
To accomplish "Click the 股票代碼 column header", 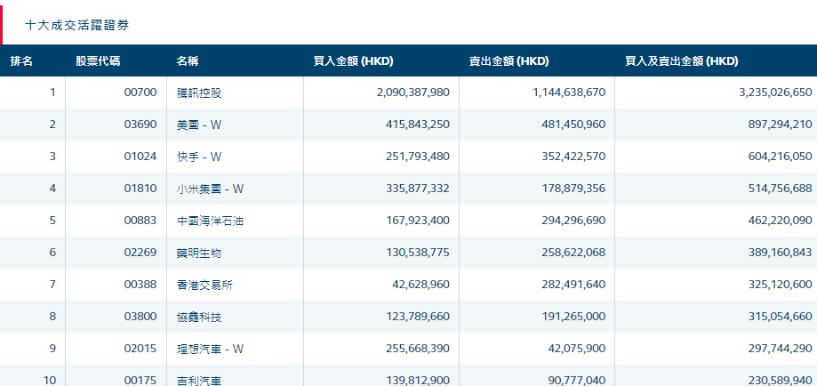I will point(98,61).
